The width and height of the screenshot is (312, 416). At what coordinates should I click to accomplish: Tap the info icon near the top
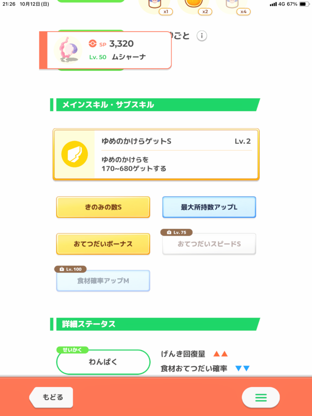pyautogui.click(x=202, y=36)
